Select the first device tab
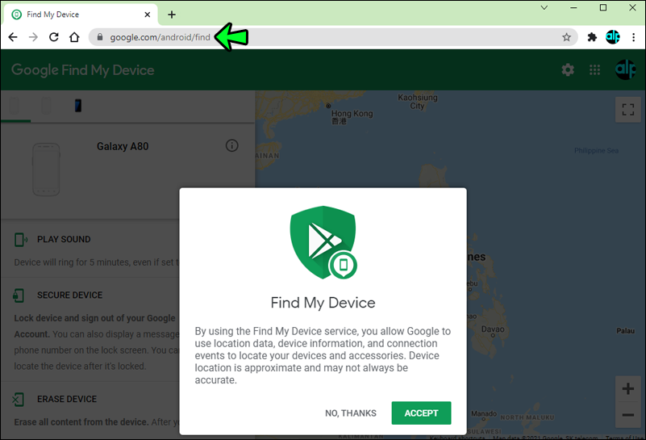Screen dimensions: 646x440 tap(15, 106)
